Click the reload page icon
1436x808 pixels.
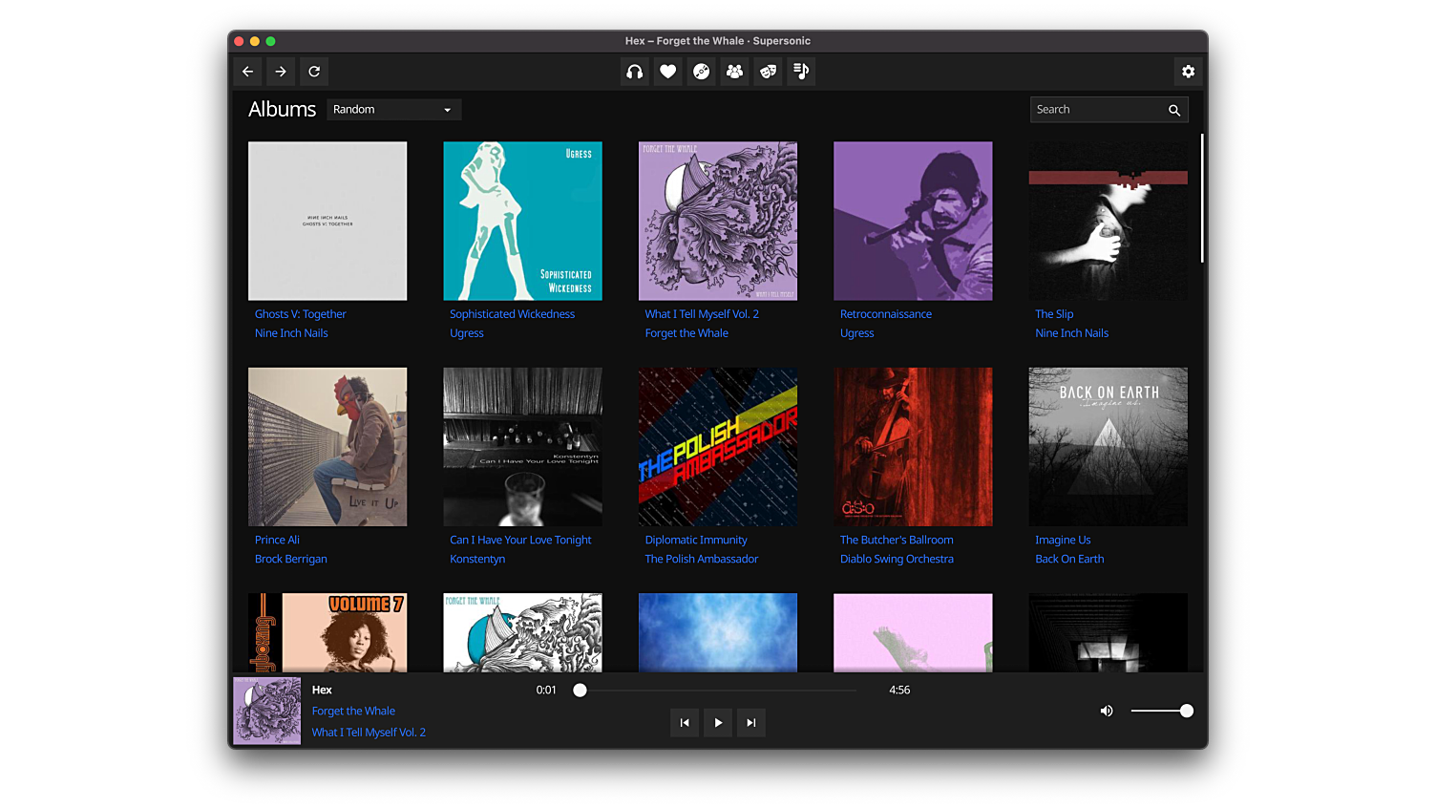pyautogui.click(x=314, y=72)
